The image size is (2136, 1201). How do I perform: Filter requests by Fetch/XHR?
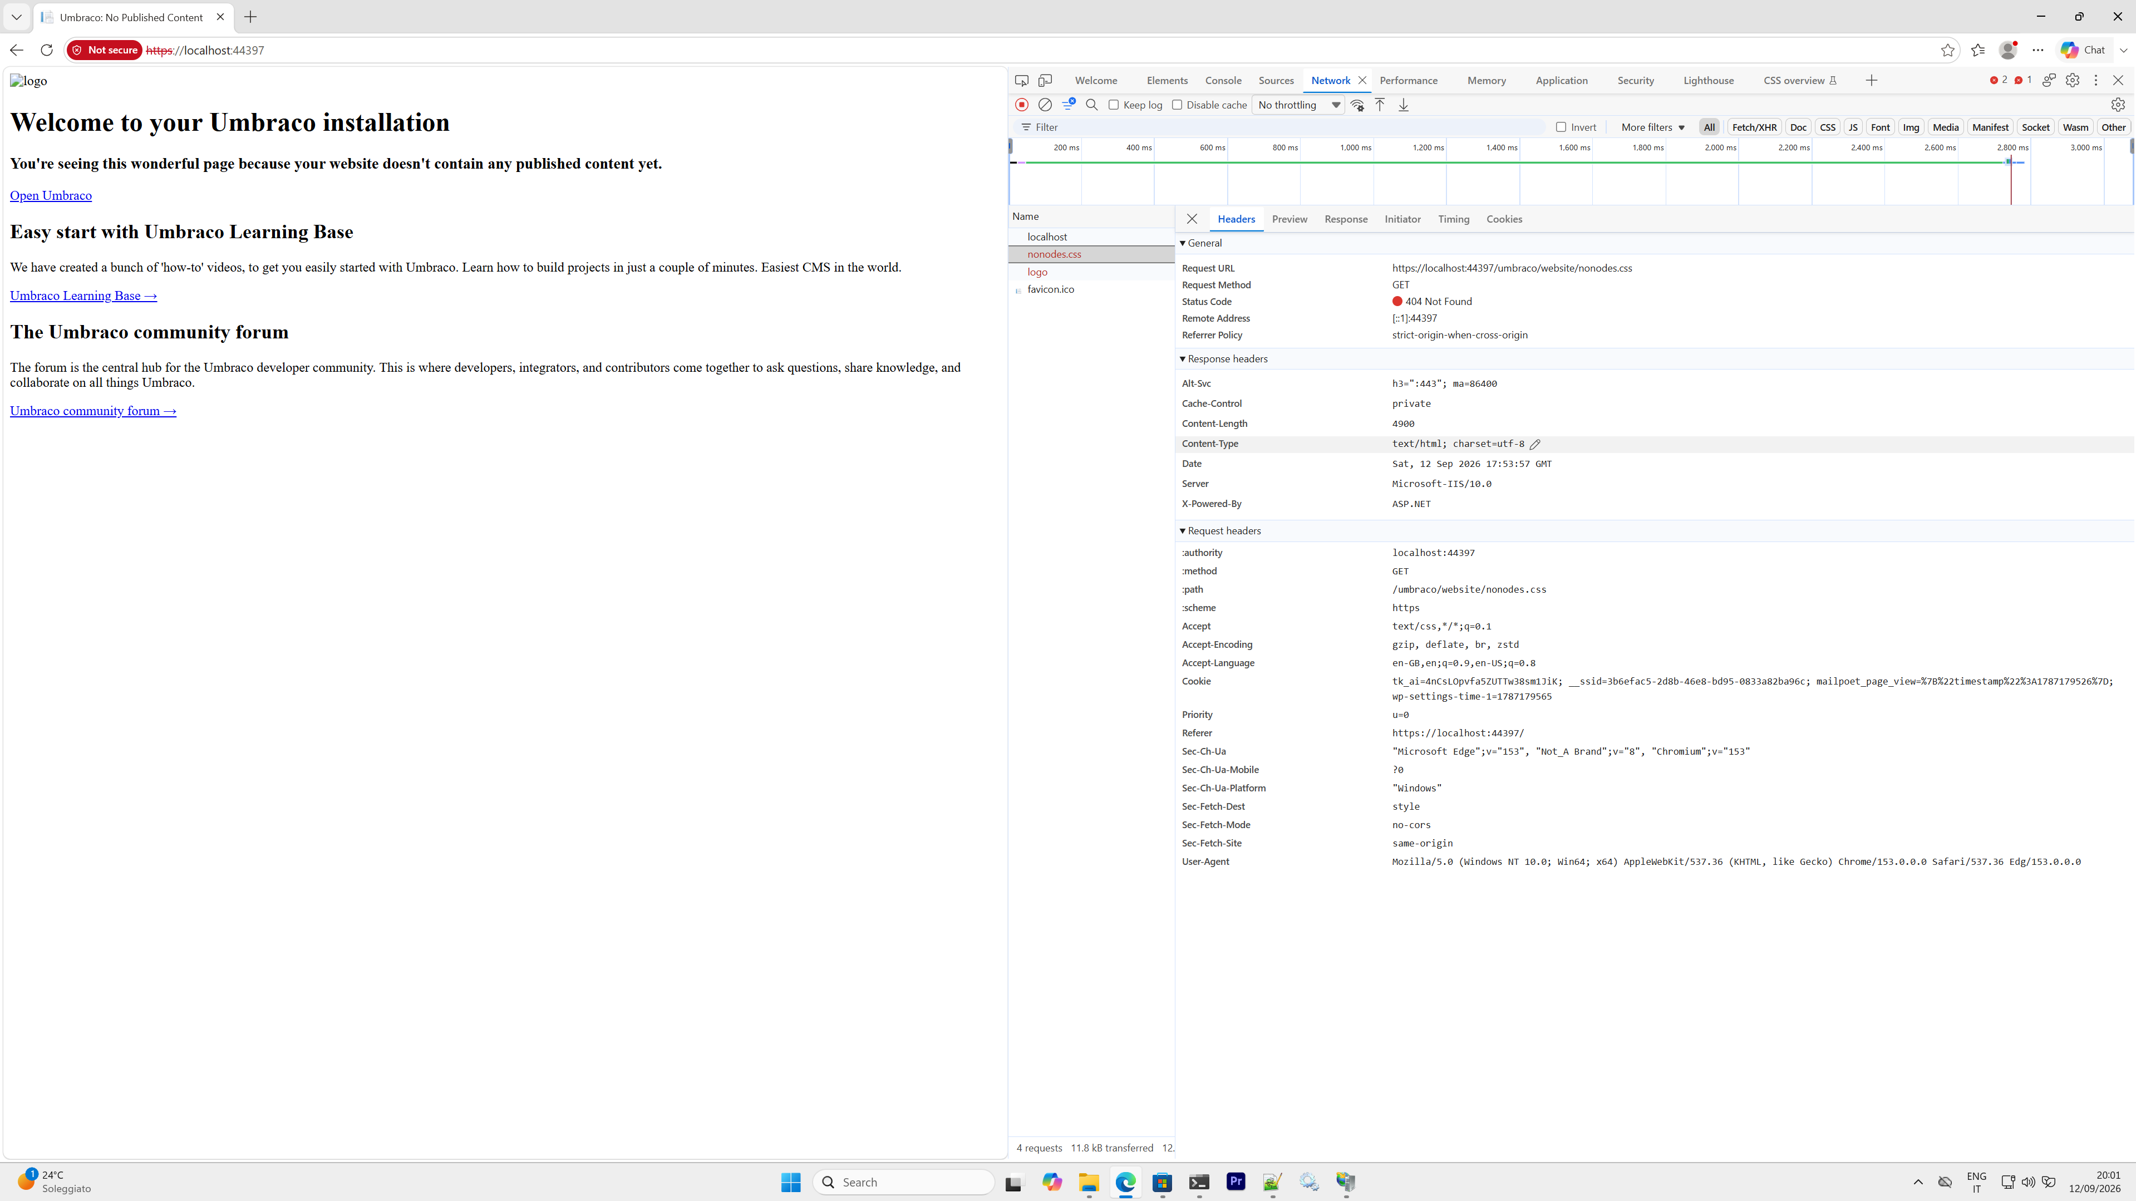click(1754, 127)
